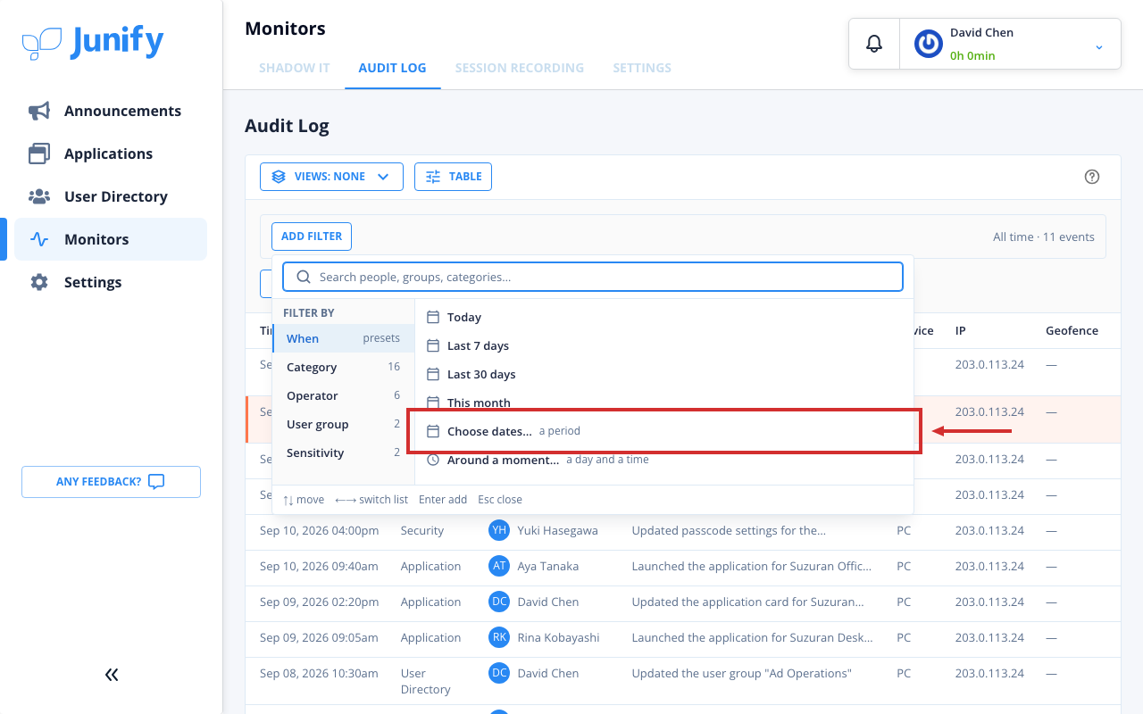Choose the Operator filter option

343,395
